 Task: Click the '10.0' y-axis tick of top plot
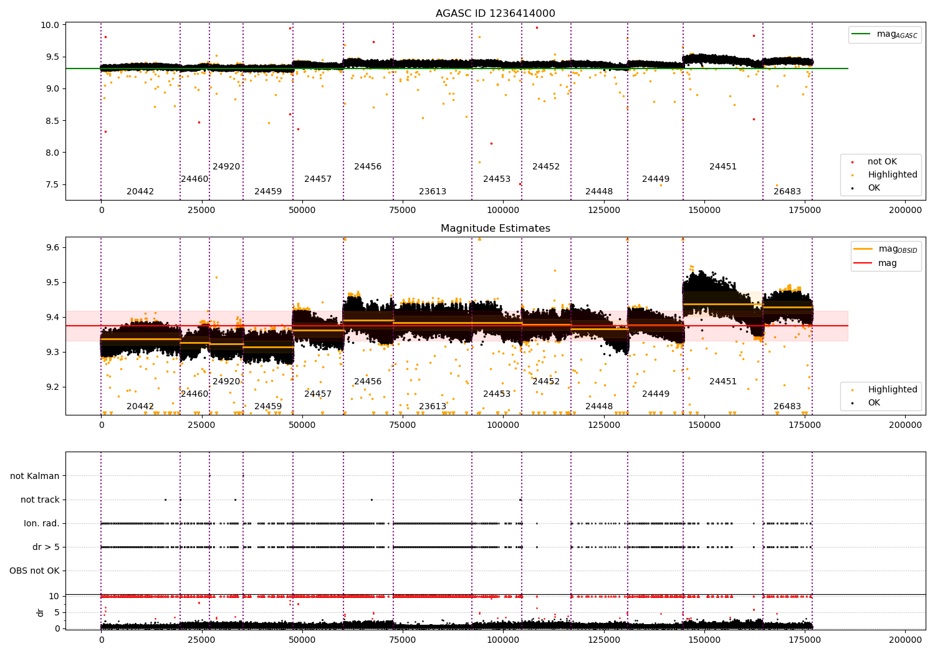point(52,25)
